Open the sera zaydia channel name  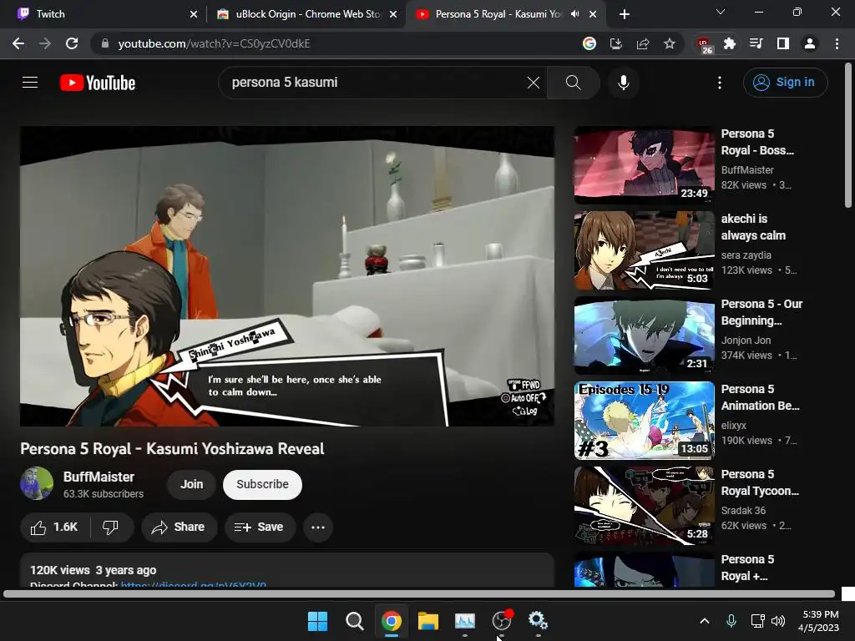click(746, 255)
